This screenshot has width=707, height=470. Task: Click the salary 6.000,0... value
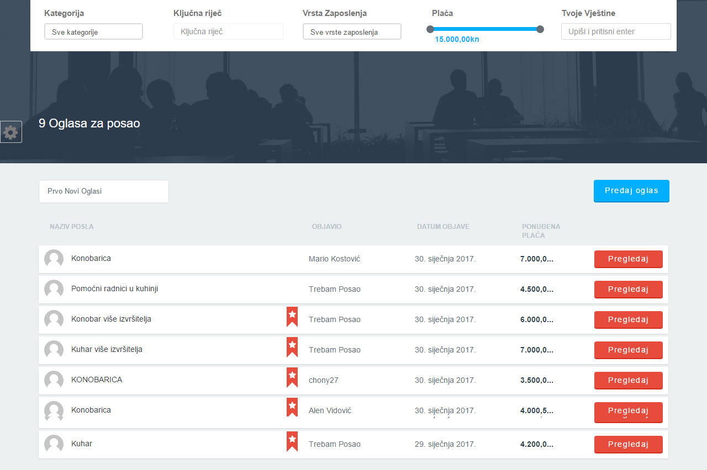click(x=537, y=319)
